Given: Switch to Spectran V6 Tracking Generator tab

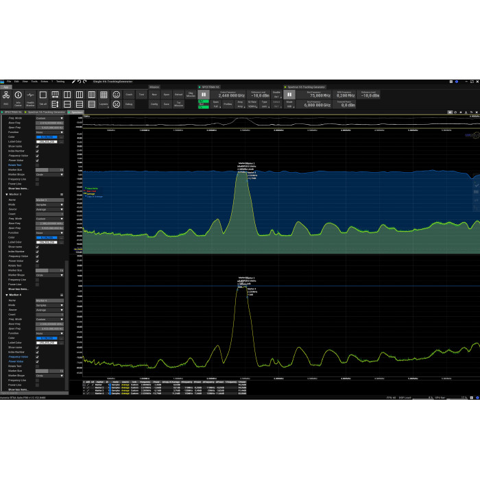Looking at the screenshot, I should (x=46, y=112).
